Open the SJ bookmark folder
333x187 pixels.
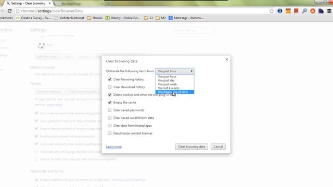click(x=148, y=18)
